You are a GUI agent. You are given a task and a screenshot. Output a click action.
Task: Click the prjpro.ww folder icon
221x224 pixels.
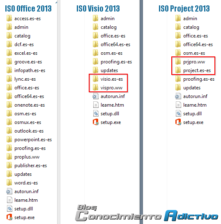tap(178, 62)
